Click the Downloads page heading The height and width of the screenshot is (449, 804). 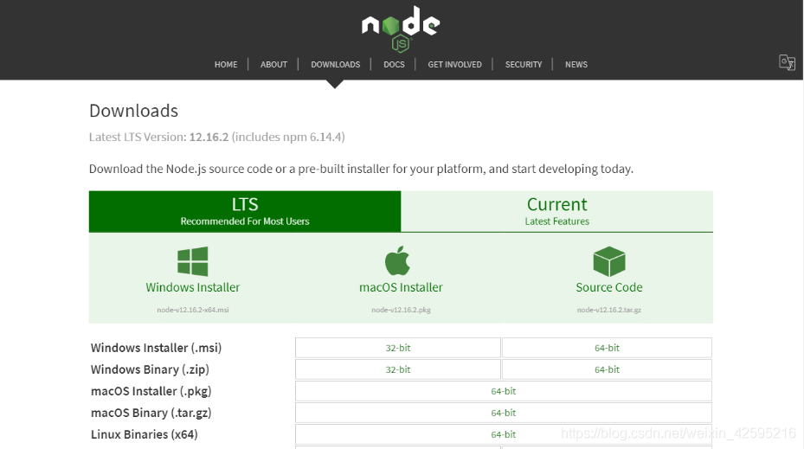click(x=134, y=111)
